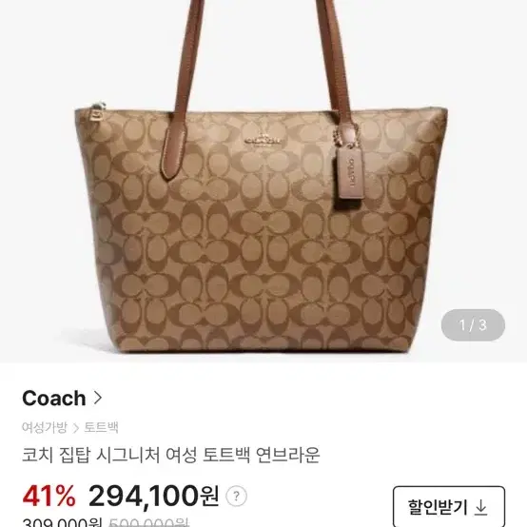Click the question mark price info icon
The height and width of the screenshot is (527, 527).
pos(236,496)
